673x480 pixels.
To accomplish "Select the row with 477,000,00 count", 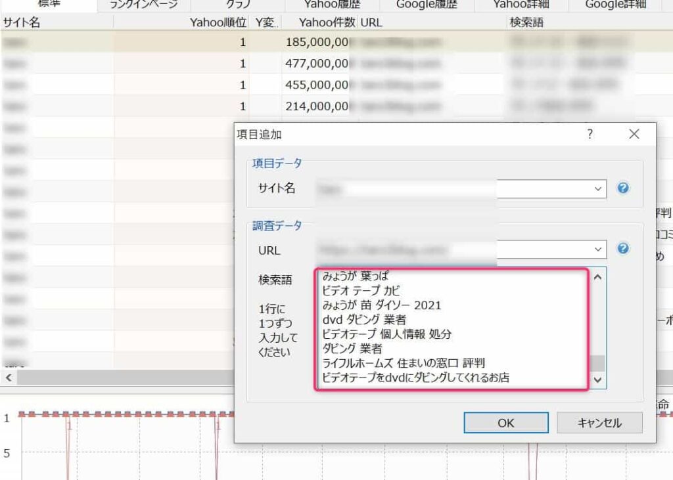I will pyautogui.click(x=336, y=63).
